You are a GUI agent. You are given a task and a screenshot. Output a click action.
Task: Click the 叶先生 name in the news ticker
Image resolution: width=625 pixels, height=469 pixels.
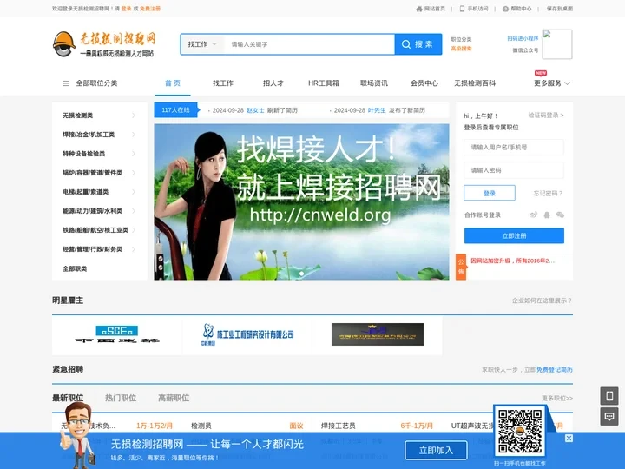pyautogui.click(x=377, y=110)
